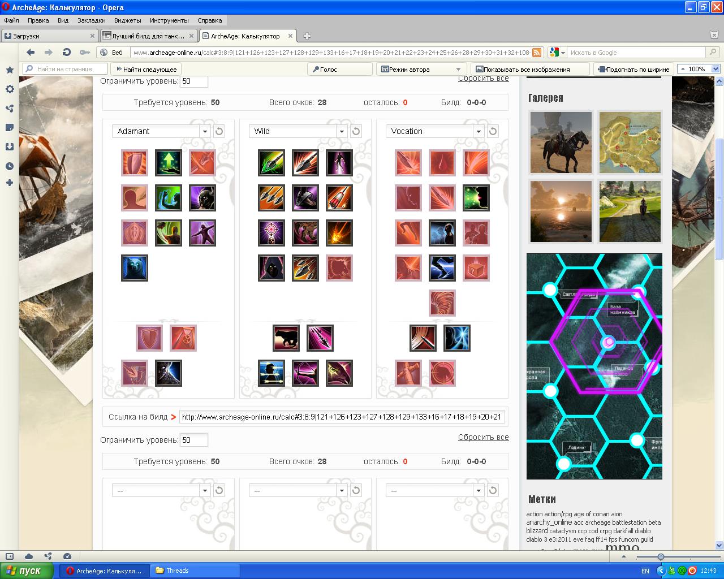Viewport: 724px width, 579px height.
Task: Open the Adamant skill tree dropdown
Action: (x=205, y=131)
